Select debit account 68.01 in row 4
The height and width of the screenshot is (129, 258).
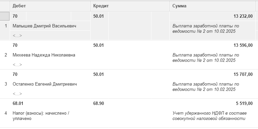pyautogui.click(x=18, y=104)
